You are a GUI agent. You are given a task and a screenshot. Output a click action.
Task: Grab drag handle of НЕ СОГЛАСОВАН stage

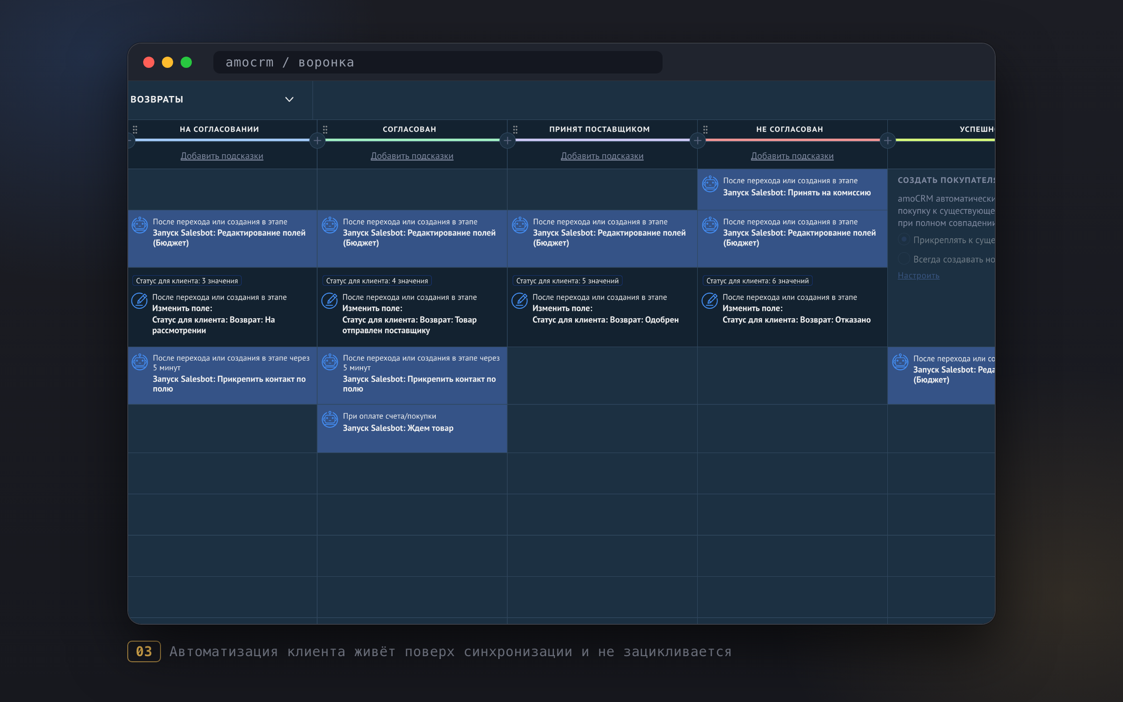tap(706, 130)
